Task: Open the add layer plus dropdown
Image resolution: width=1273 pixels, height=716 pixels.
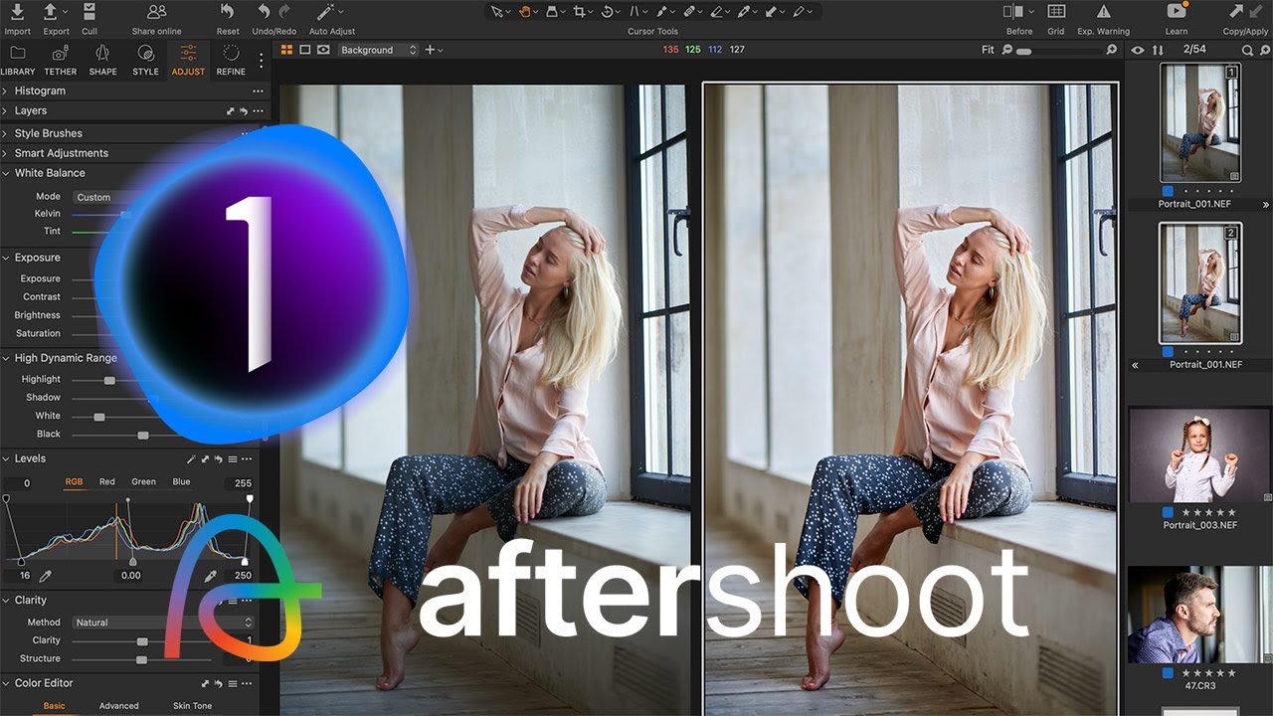Action: 434,50
